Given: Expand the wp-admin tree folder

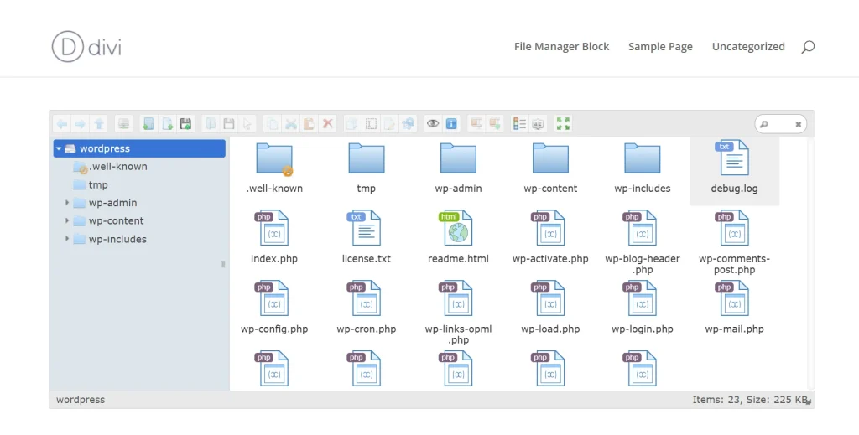Looking at the screenshot, I should tap(67, 203).
